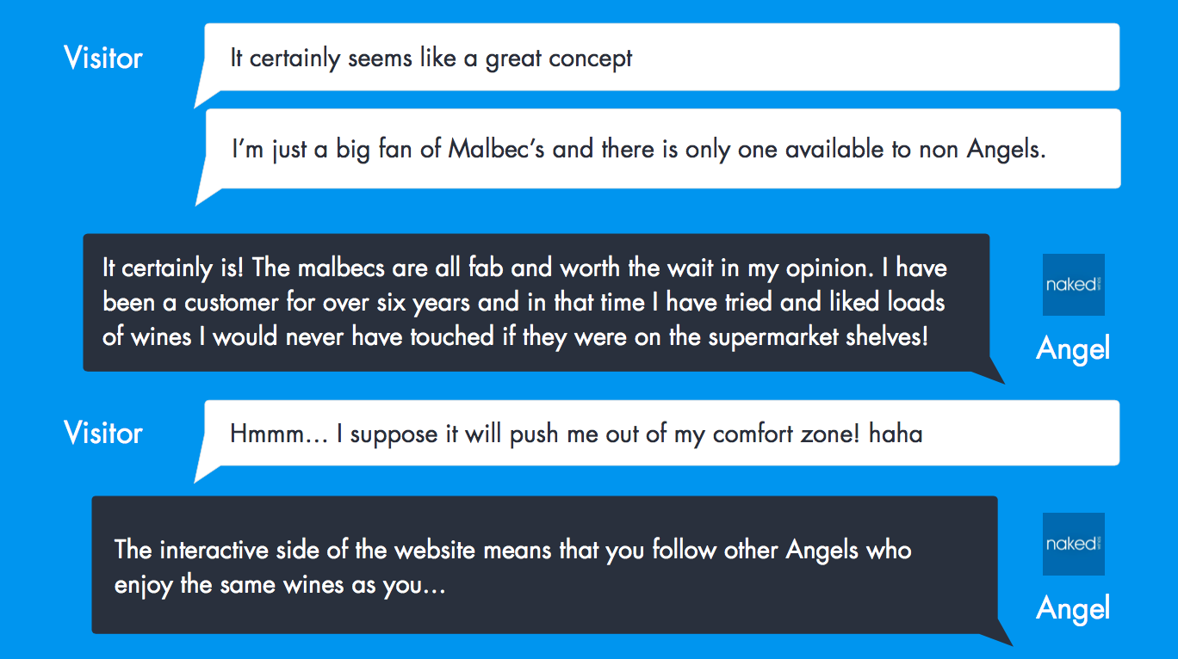Viewport: 1178px width, 659px height.
Task: Click the upper naked wines avatar logo
Action: 1073,285
